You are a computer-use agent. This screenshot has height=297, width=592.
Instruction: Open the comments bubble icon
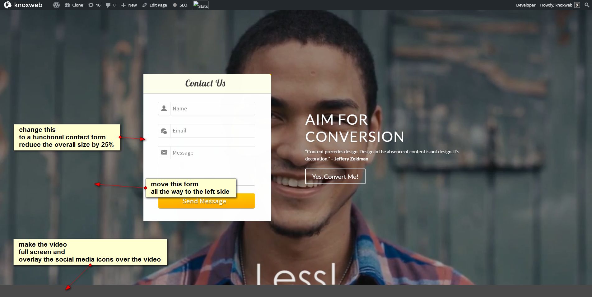tap(108, 5)
